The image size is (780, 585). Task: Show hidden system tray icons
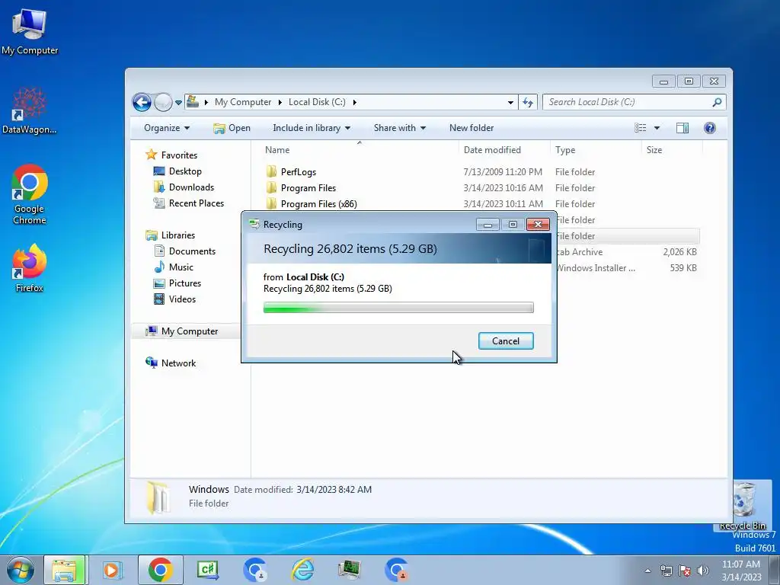[647, 571]
